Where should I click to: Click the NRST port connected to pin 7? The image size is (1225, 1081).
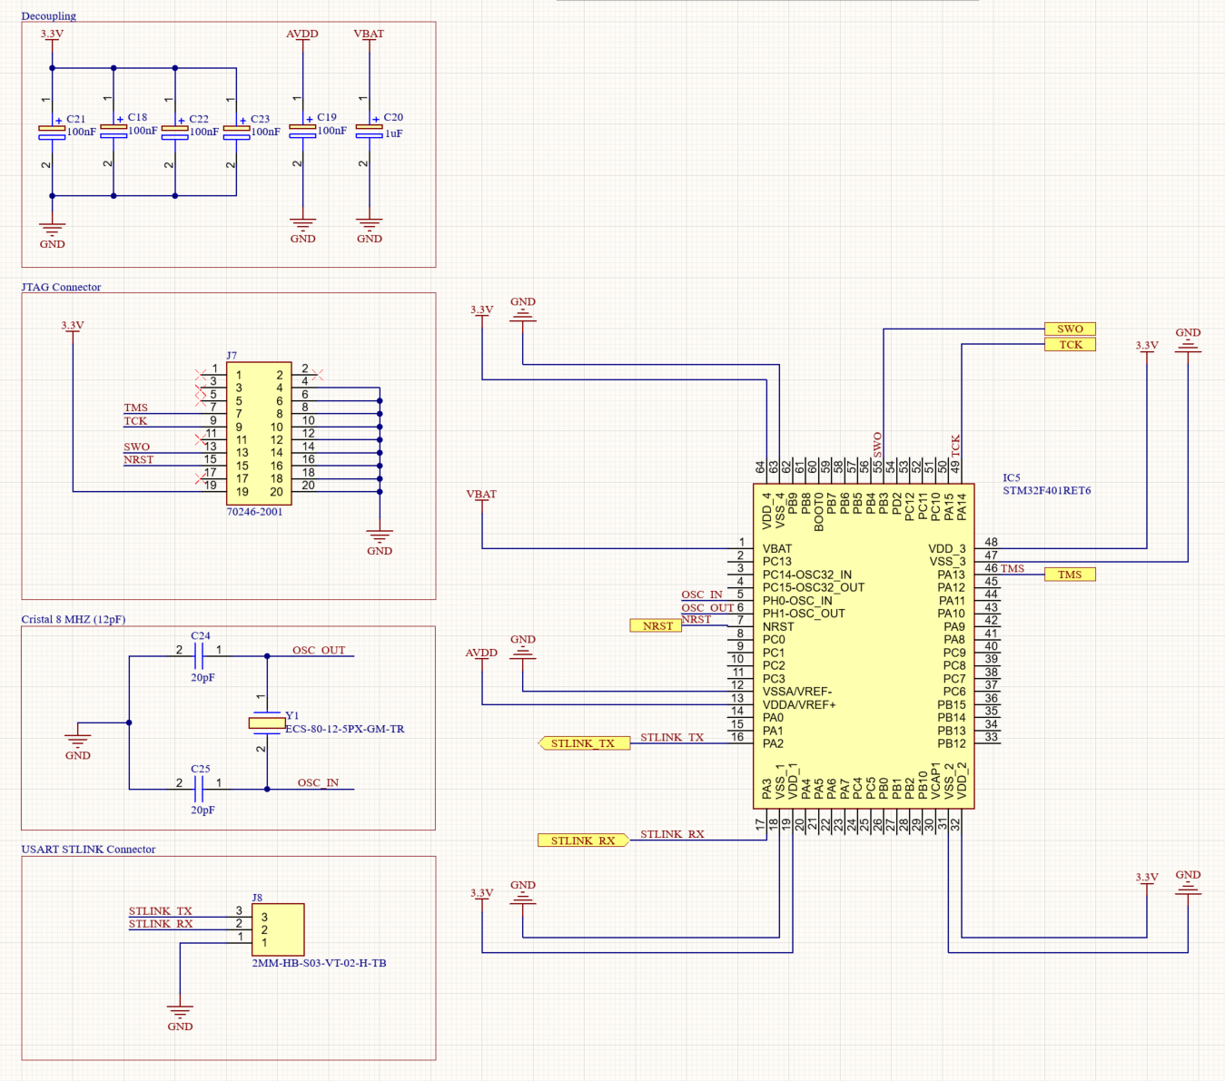click(656, 625)
